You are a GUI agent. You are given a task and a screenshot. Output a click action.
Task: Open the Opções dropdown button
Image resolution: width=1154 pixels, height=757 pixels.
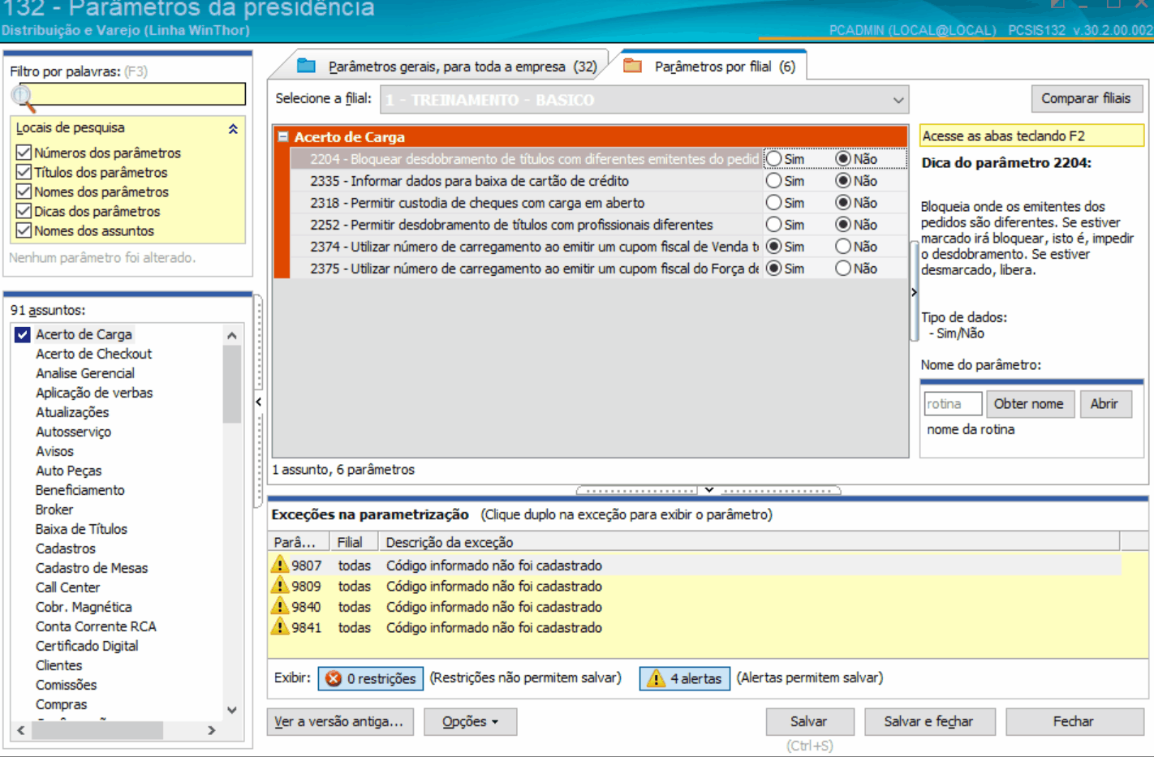[470, 721]
